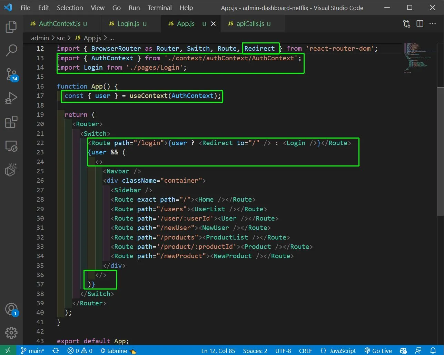Open the Run and Debug view

(11, 98)
